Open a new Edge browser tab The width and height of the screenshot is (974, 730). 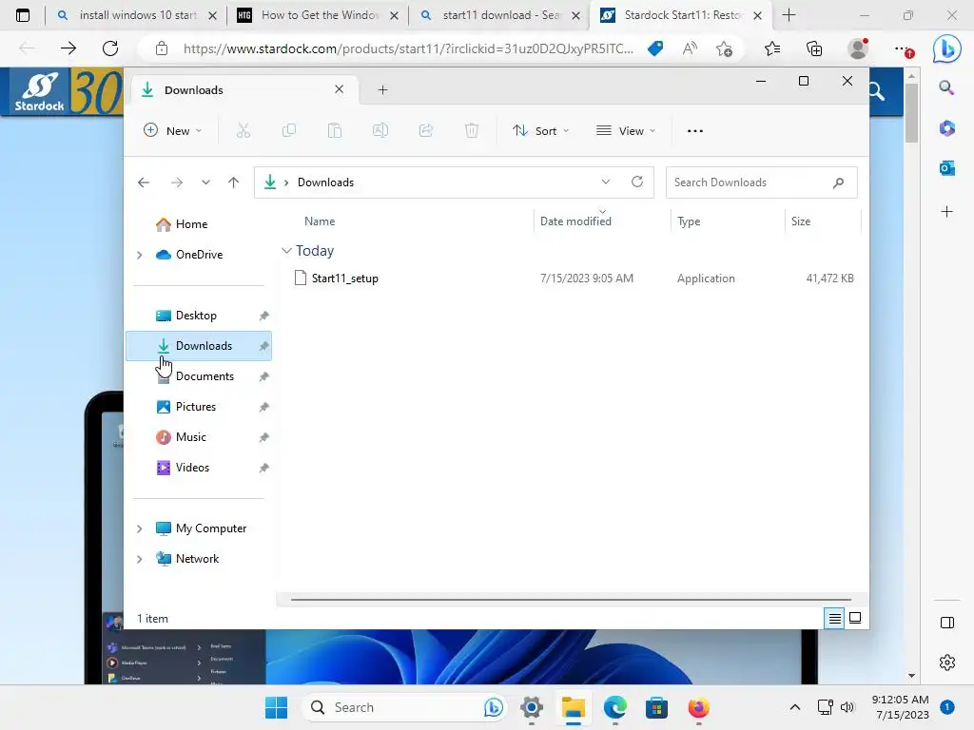[x=789, y=15]
